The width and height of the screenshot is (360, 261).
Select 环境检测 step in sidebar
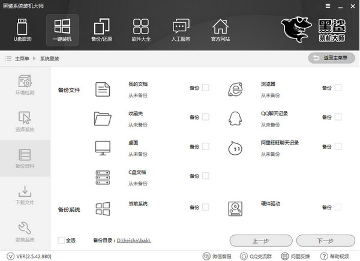pyautogui.click(x=25, y=85)
